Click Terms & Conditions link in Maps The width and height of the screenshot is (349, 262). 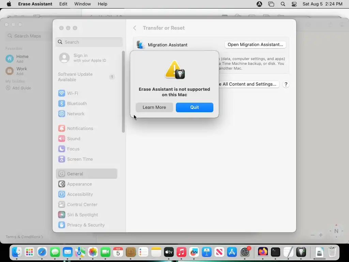point(24,237)
